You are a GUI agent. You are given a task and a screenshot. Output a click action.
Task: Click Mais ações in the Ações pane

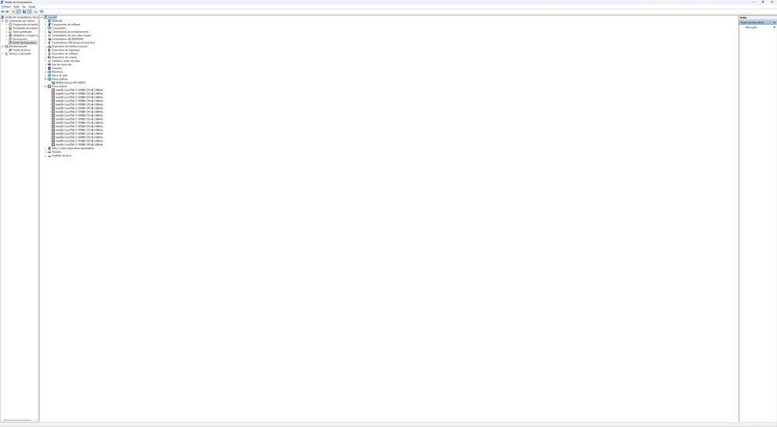751,27
